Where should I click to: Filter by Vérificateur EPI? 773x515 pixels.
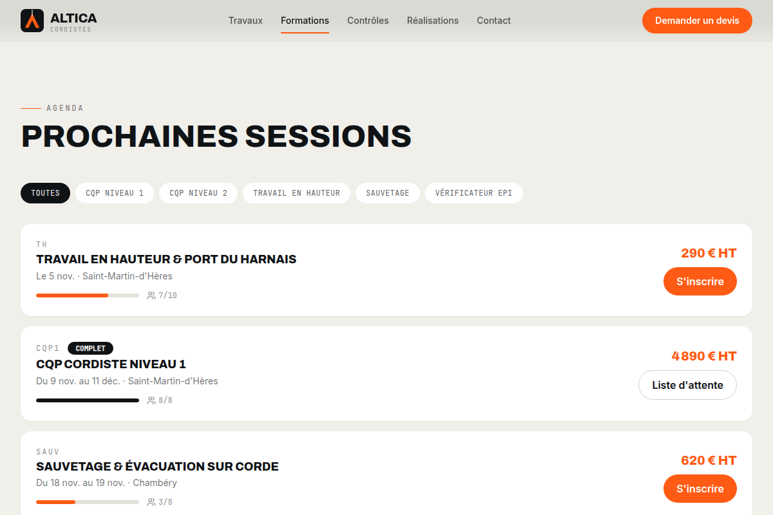(474, 193)
